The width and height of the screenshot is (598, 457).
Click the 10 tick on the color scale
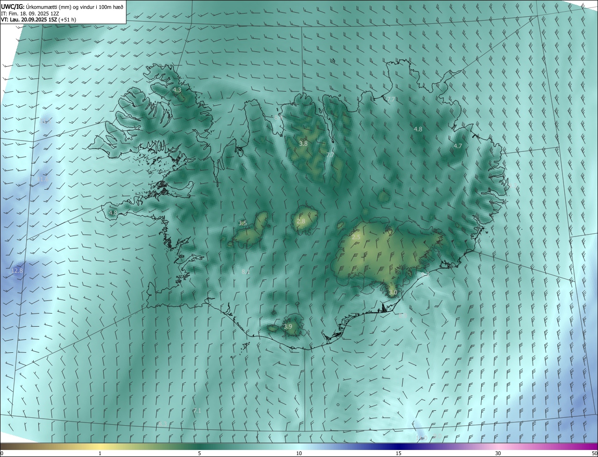[x=299, y=453]
